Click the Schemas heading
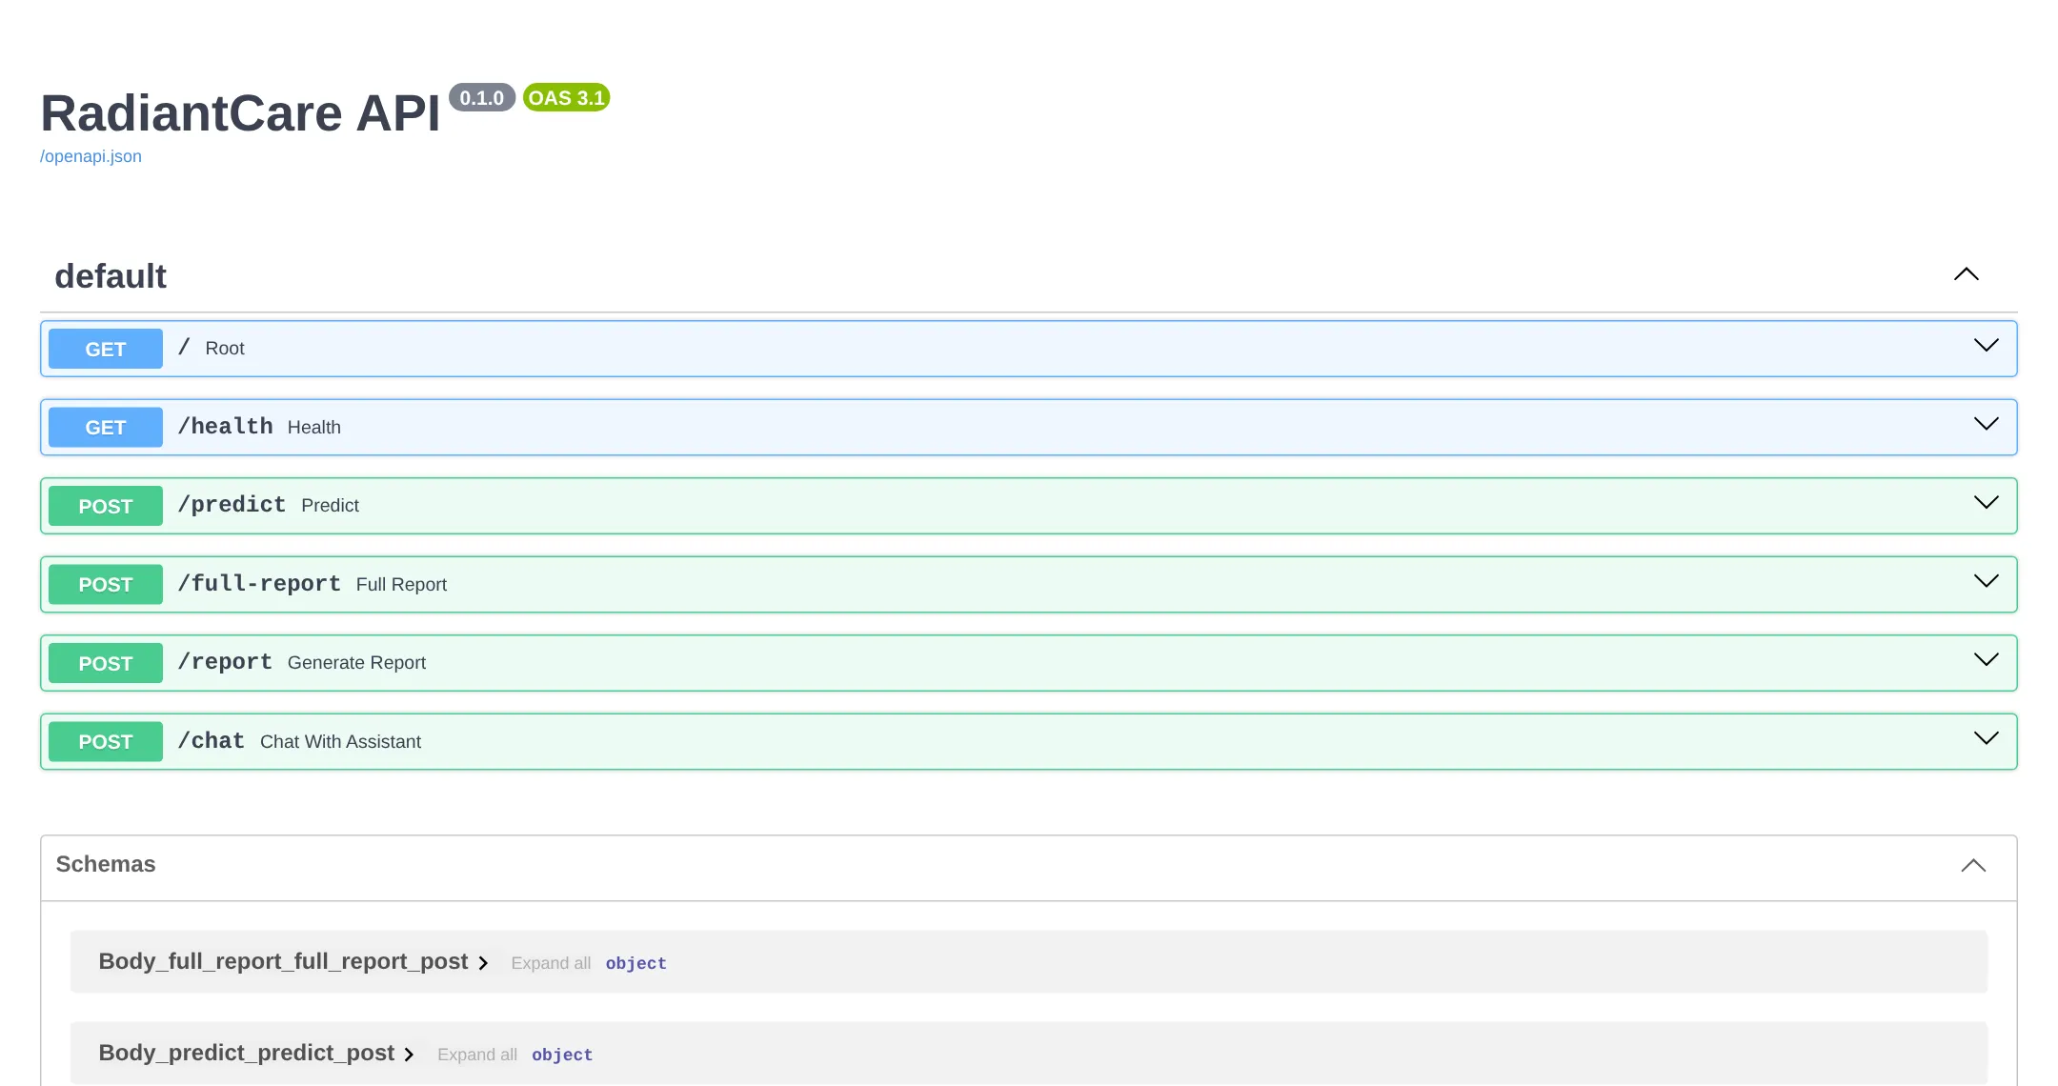 pyautogui.click(x=106, y=864)
